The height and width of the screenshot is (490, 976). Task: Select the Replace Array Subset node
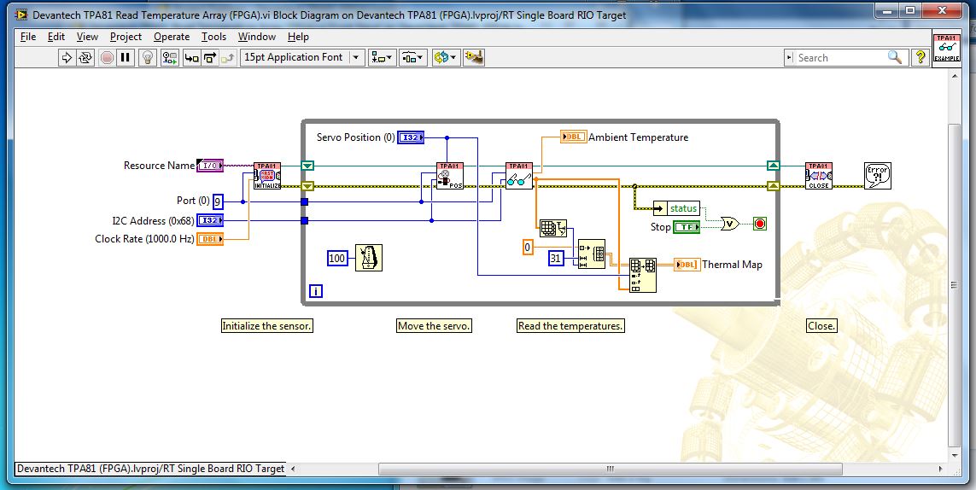642,275
